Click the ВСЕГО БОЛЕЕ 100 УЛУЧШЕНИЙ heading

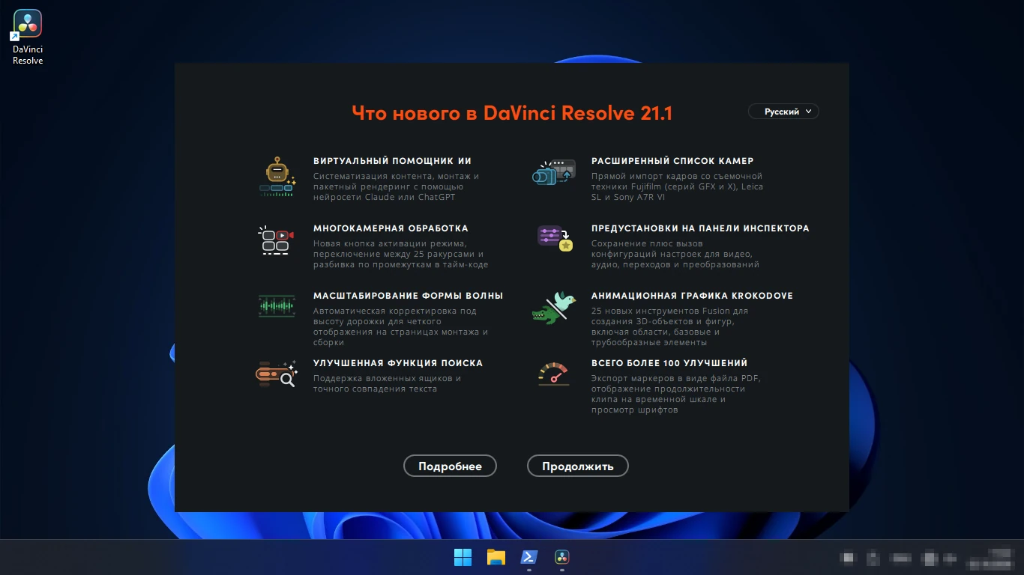669,363
